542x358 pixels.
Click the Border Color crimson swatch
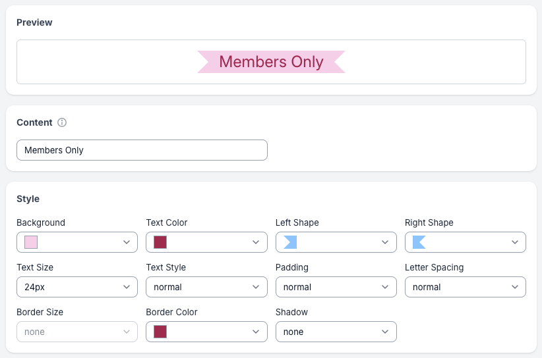(x=160, y=332)
